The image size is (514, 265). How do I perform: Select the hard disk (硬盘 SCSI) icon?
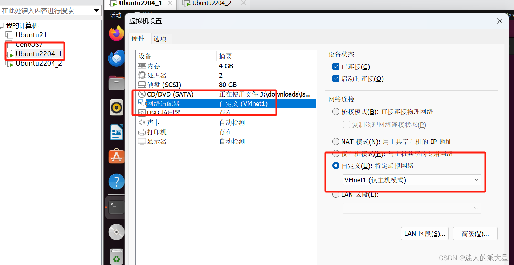pos(142,85)
